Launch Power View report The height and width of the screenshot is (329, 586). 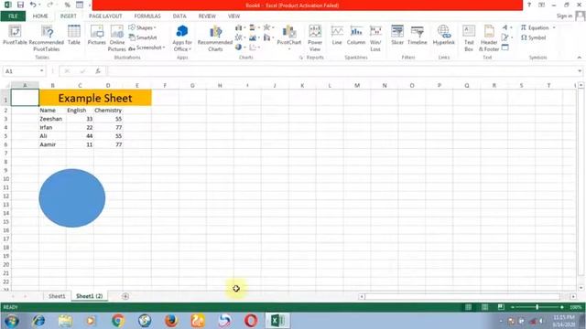[x=315, y=38]
